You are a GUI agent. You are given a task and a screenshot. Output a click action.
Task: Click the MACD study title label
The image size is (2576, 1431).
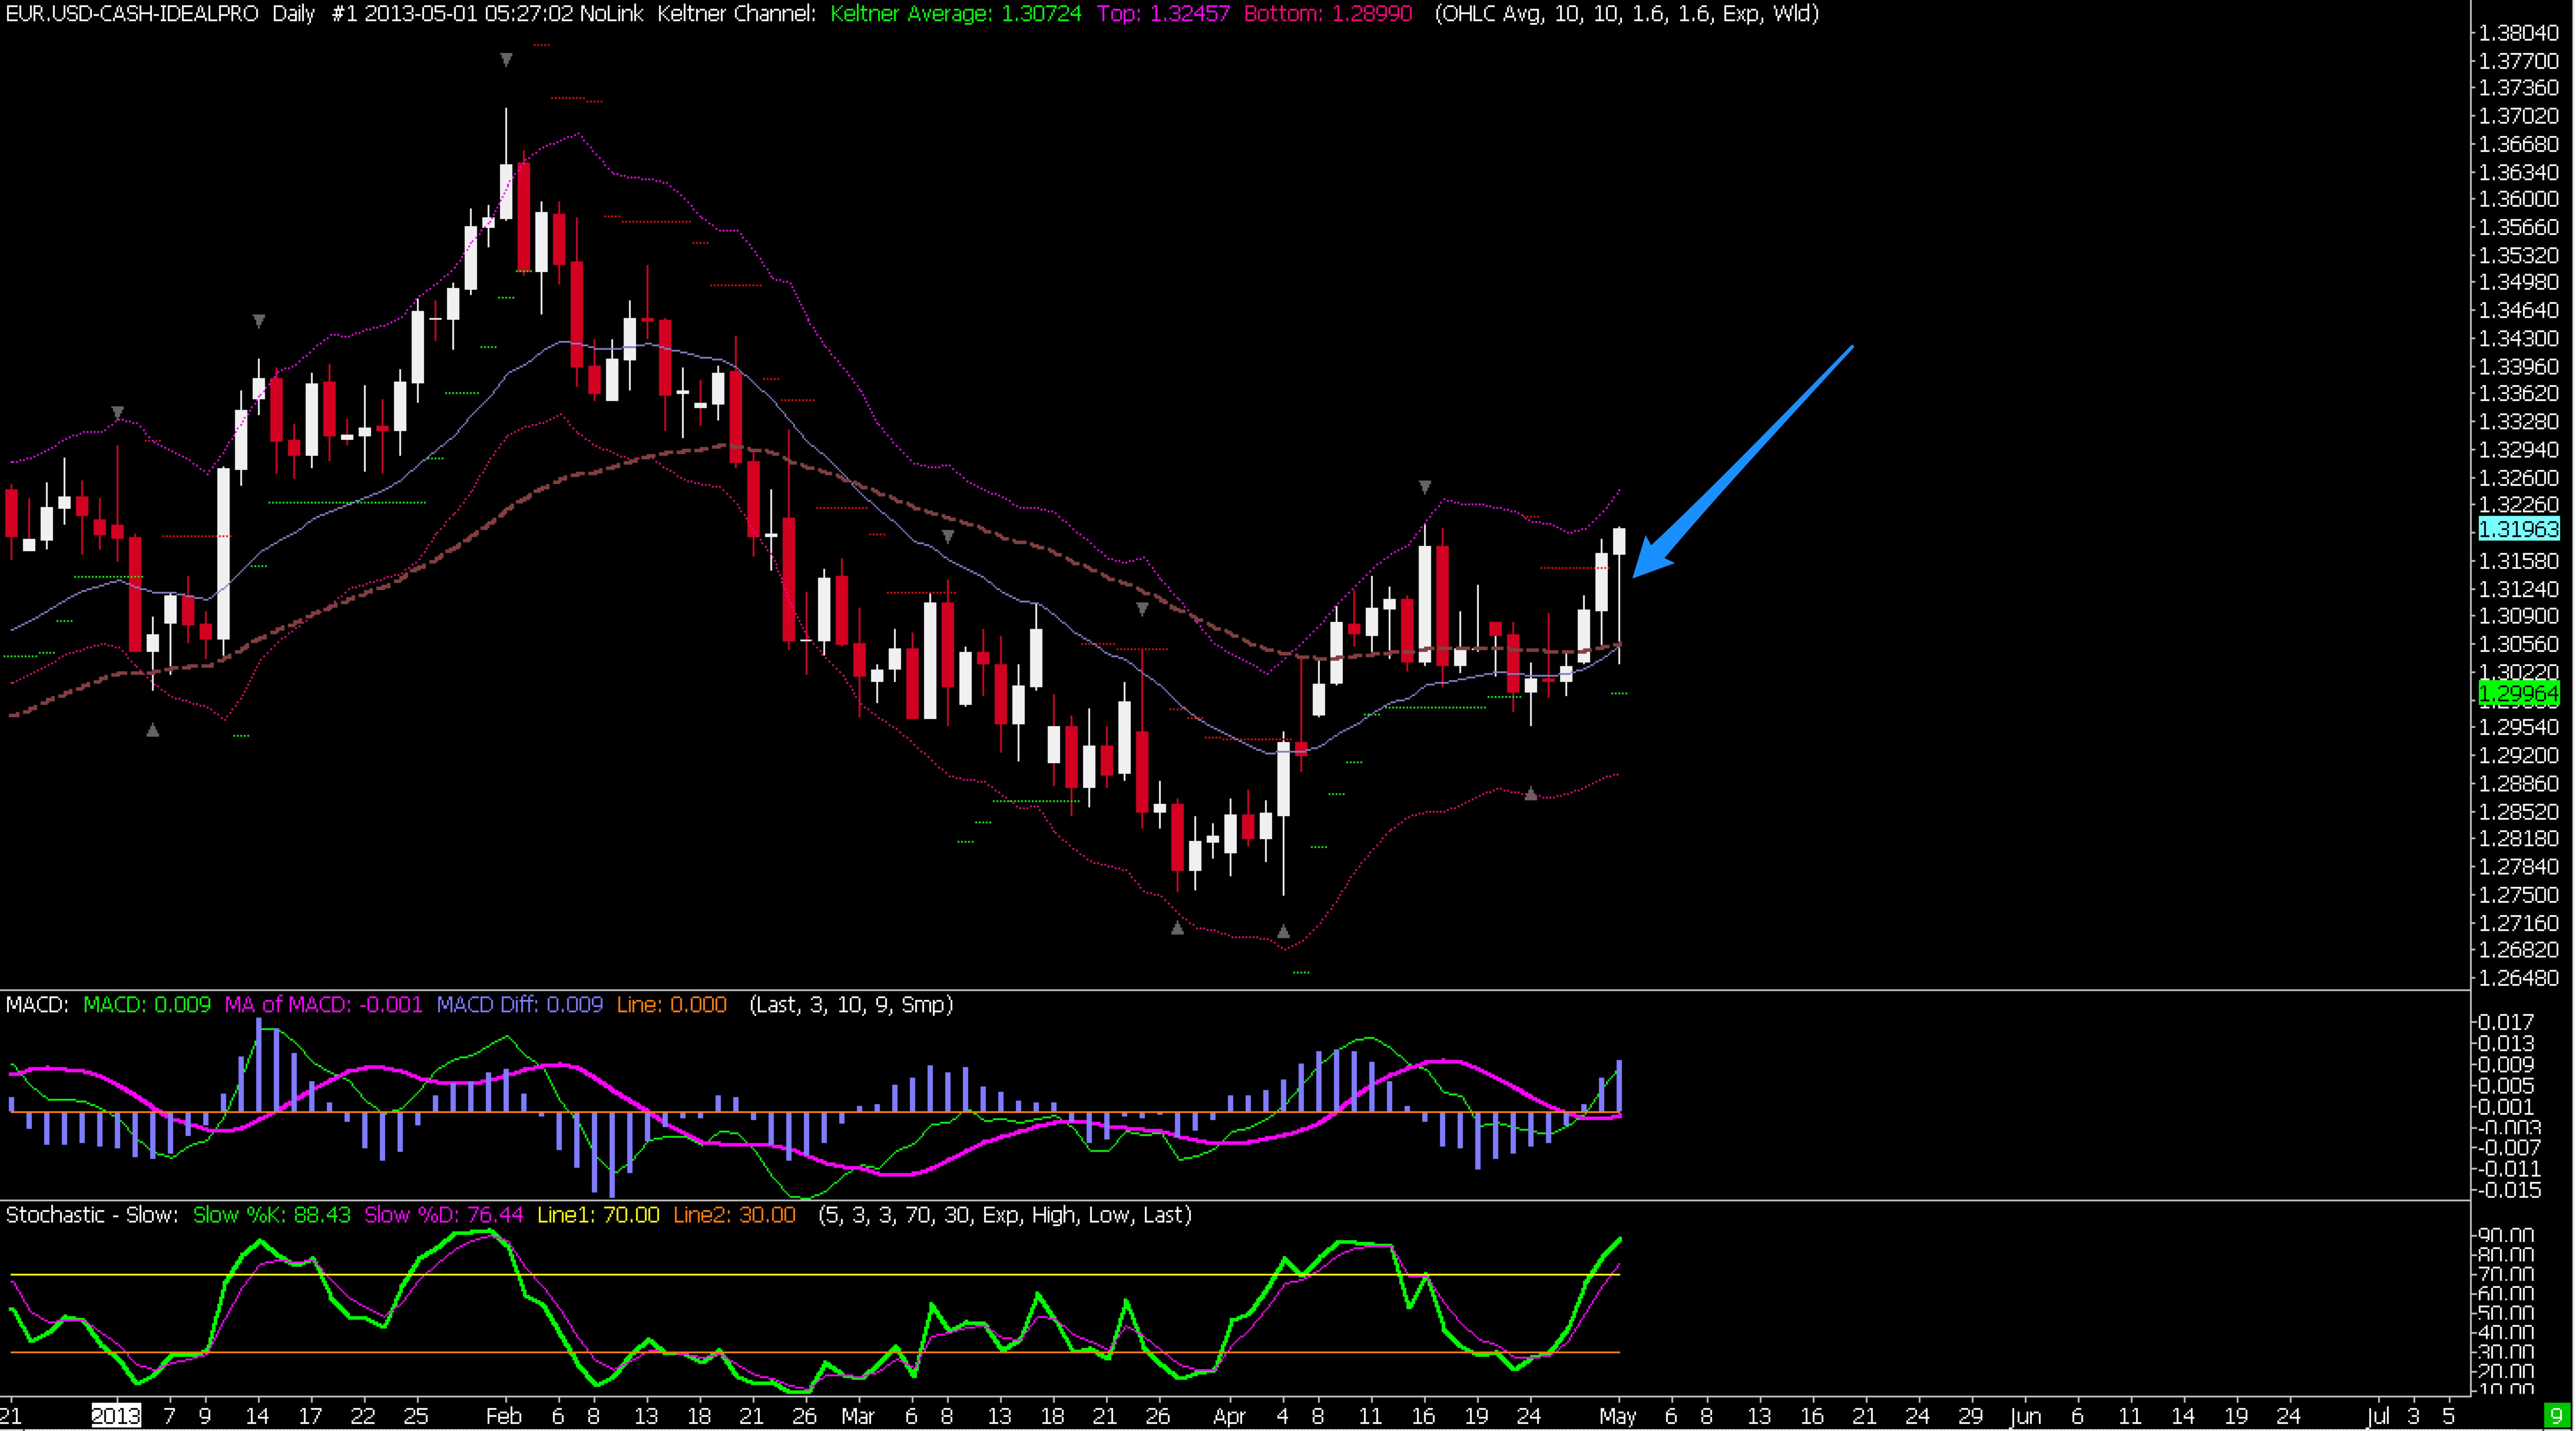click(x=37, y=1004)
